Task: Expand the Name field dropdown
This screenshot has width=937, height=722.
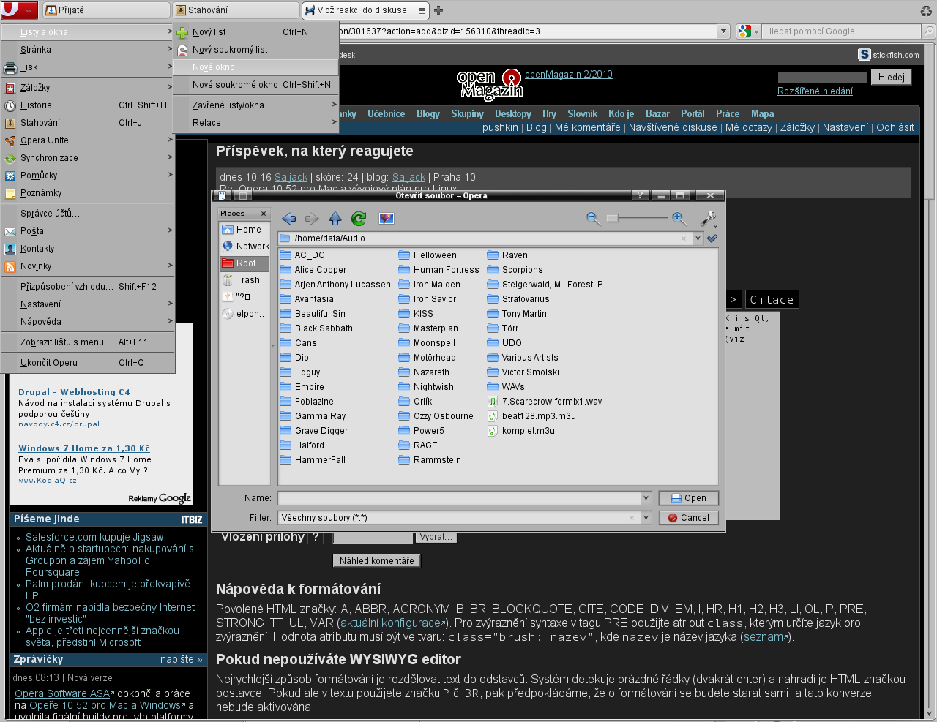Action: [x=646, y=498]
